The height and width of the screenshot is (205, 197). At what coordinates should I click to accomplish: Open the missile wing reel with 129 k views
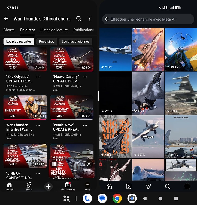tap(181, 93)
